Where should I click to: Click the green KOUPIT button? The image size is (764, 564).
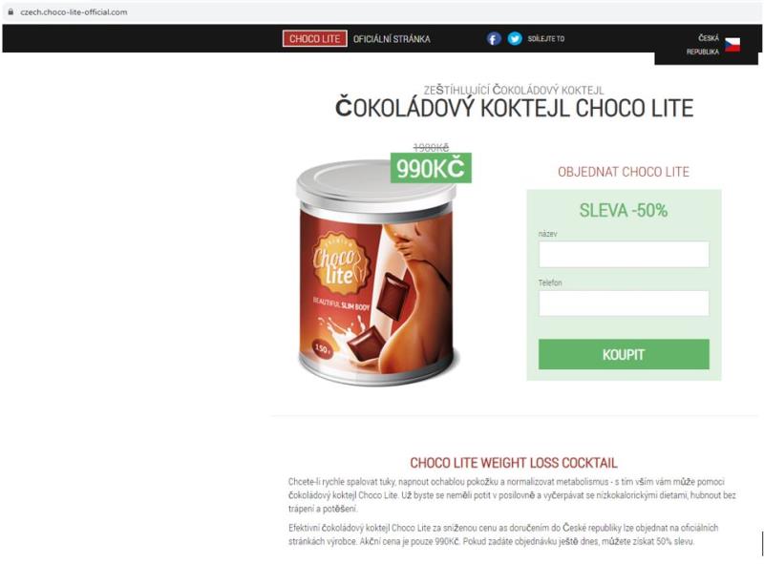tap(624, 354)
